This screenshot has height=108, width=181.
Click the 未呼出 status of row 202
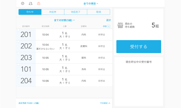101,46
